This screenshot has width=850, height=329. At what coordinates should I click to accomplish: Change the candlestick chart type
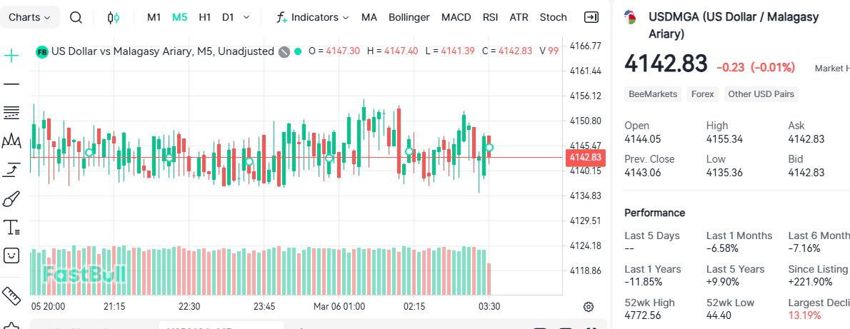pyautogui.click(x=113, y=17)
